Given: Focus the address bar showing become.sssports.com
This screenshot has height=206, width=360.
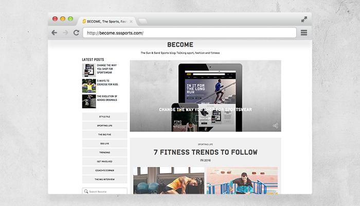Looking at the screenshot, I should tap(190, 33).
